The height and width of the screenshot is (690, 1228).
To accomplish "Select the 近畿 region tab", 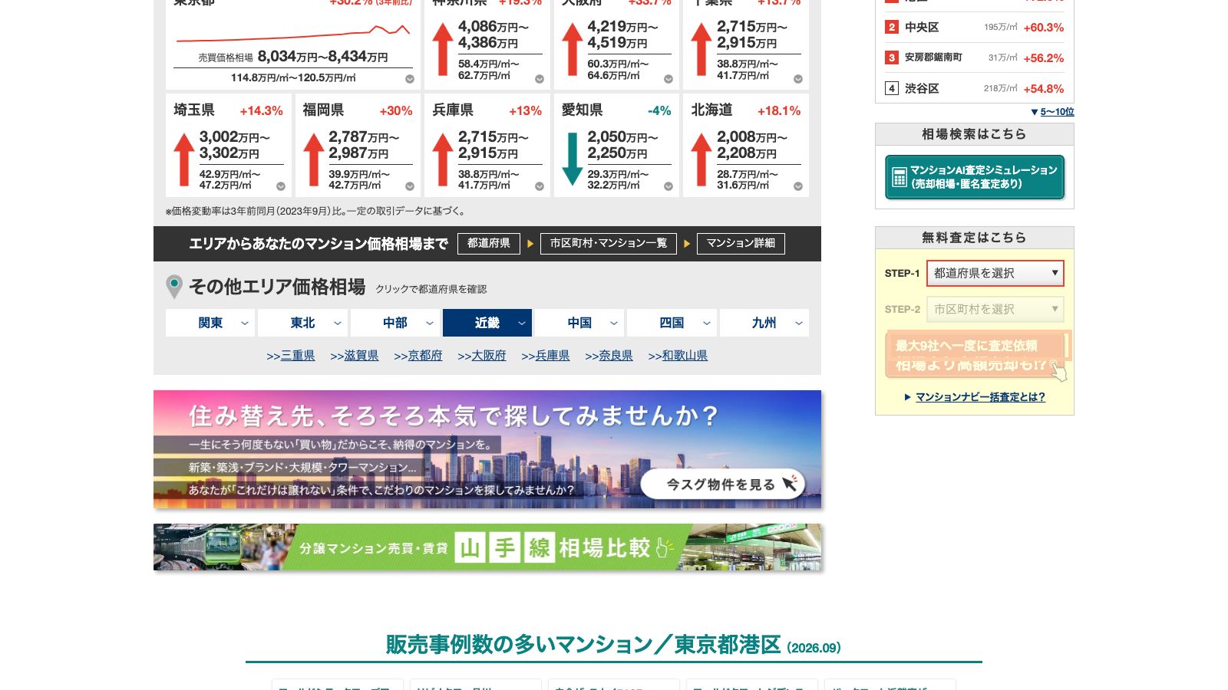I will [x=487, y=323].
